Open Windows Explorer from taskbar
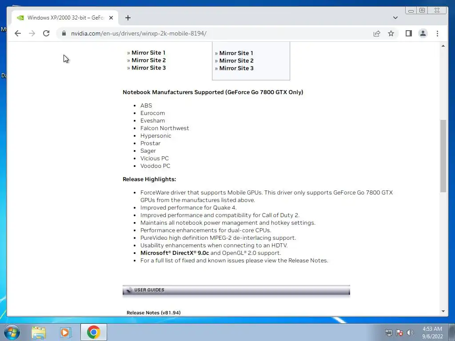The width and height of the screenshot is (455, 341). coord(39,332)
